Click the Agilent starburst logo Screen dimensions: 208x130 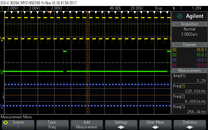pyautogui.click(x=180, y=16)
